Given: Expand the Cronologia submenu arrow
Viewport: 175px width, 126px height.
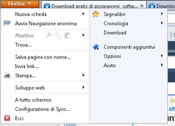Looking at the screenshot, I should [x=162, y=23].
